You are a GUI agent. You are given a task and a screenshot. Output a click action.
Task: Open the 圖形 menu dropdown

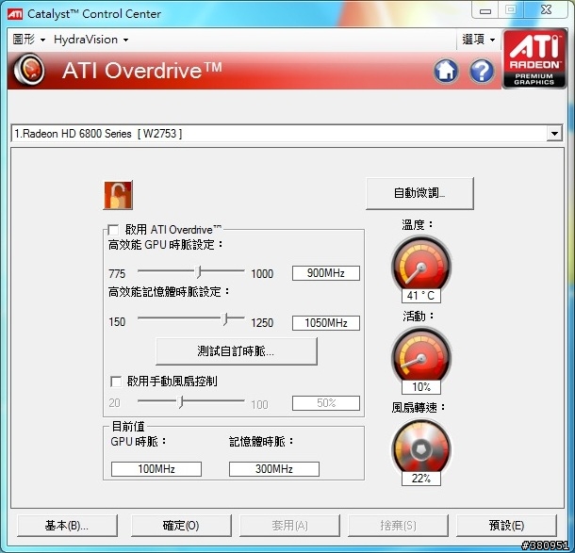[x=29, y=40]
